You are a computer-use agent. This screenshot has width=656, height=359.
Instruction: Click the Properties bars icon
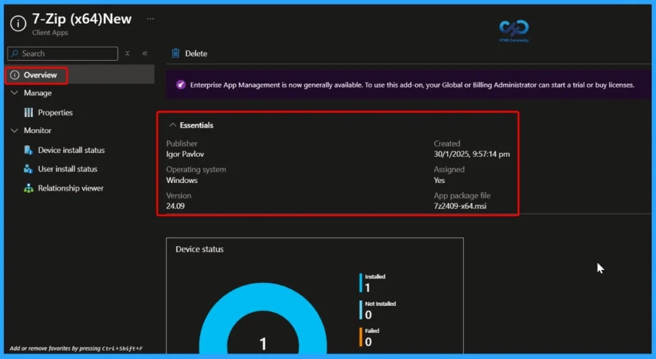tap(28, 113)
